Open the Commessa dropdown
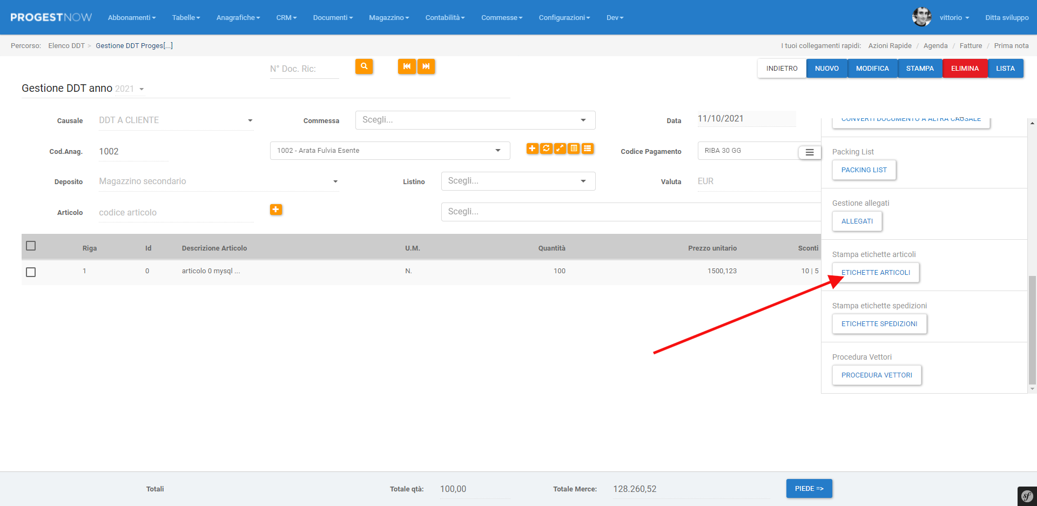 click(x=475, y=120)
